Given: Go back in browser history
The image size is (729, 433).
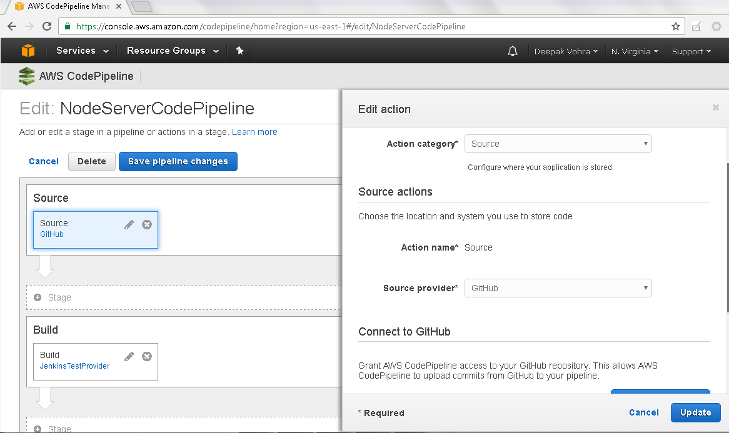Looking at the screenshot, I should (x=12, y=26).
